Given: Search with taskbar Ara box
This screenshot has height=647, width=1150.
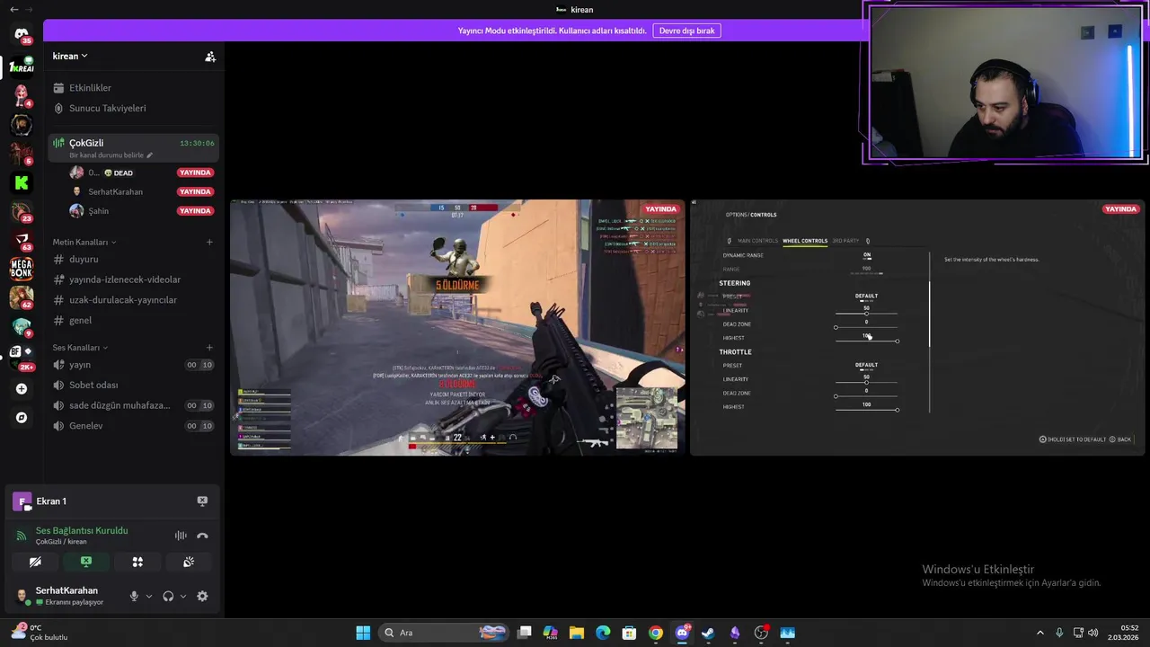Looking at the screenshot, I should click(x=444, y=633).
